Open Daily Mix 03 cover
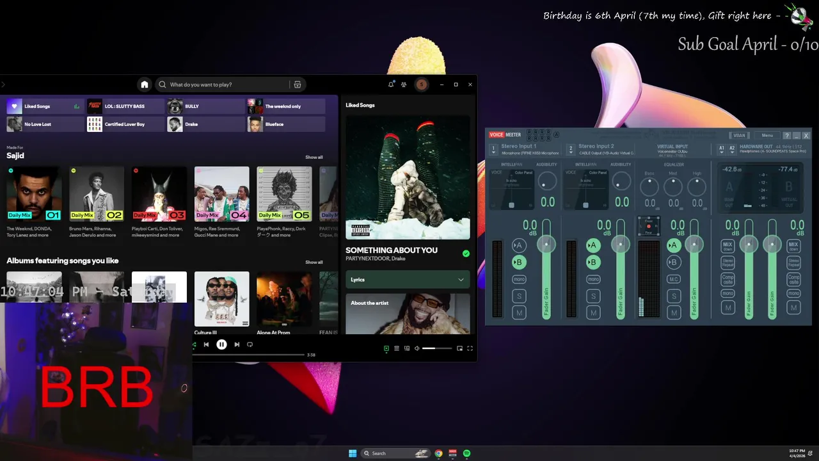 pyautogui.click(x=159, y=194)
